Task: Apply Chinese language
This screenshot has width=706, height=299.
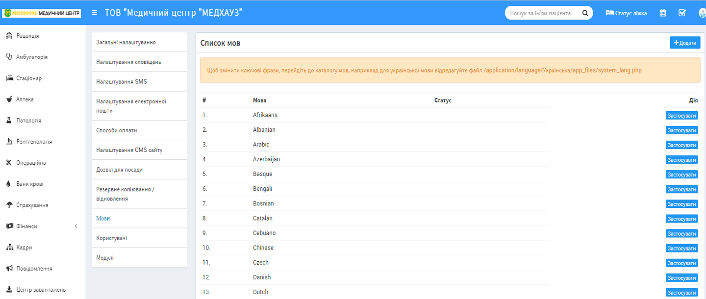Action: 681,249
